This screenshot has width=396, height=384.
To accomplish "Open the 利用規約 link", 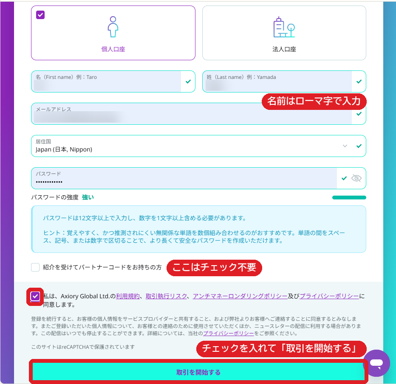I will coord(128,296).
